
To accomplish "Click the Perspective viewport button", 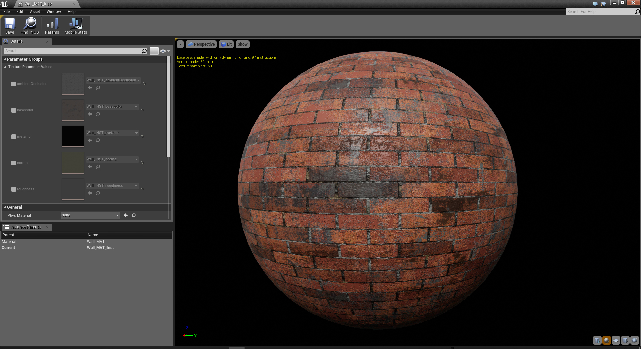I will [x=201, y=44].
